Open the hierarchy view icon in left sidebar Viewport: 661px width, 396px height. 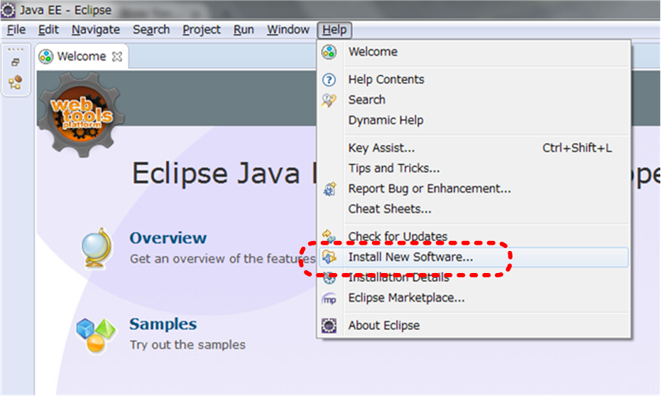pyautogui.click(x=16, y=82)
